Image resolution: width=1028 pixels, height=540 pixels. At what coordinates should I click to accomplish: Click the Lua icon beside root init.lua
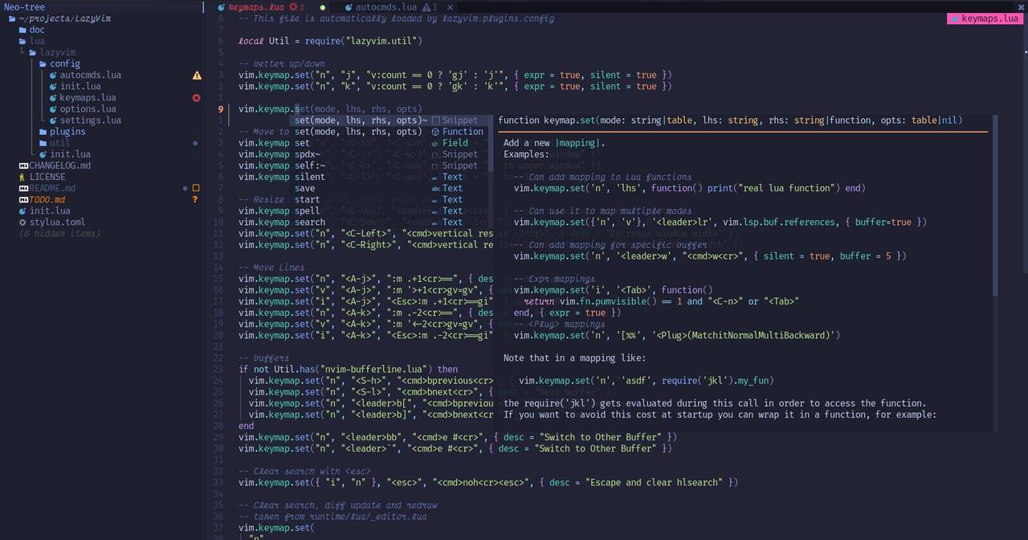click(x=22, y=211)
